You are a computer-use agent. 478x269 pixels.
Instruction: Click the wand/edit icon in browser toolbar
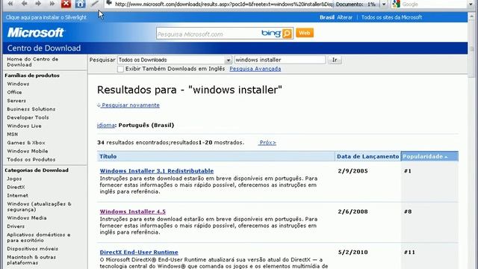pos(95,4)
